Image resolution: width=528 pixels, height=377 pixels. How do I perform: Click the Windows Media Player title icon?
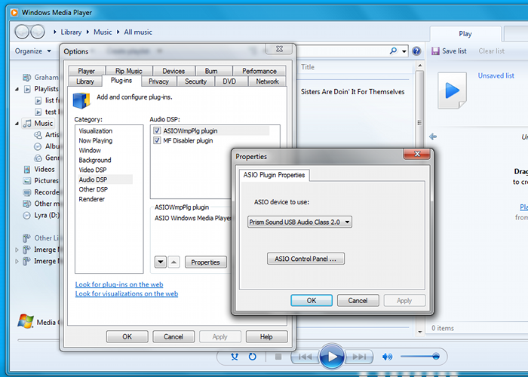[x=14, y=13]
